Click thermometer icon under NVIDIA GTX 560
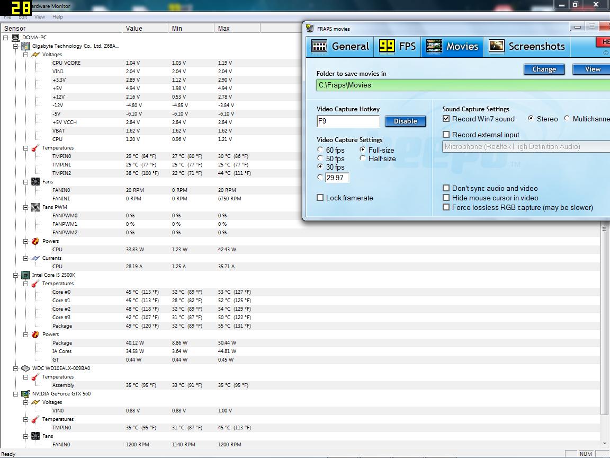This screenshot has height=458, width=610. (x=35, y=419)
